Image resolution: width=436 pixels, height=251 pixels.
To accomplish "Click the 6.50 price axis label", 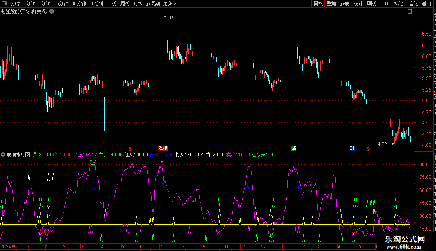I will [426, 34].
